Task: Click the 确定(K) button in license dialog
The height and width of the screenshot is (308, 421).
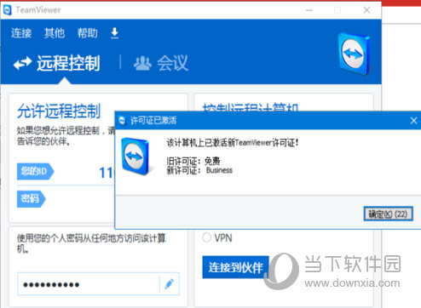Action: [x=388, y=214]
